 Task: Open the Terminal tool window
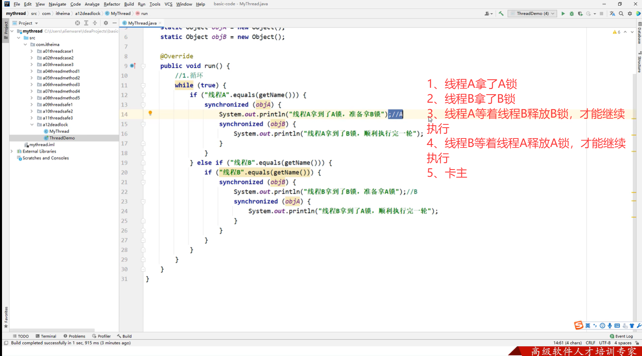tap(46, 336)
